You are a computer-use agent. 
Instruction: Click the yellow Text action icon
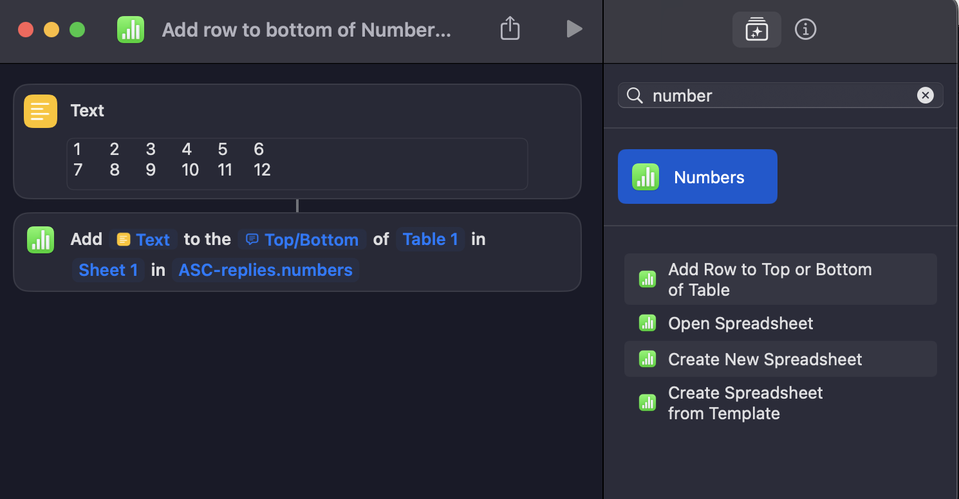(x=40, y=111)
